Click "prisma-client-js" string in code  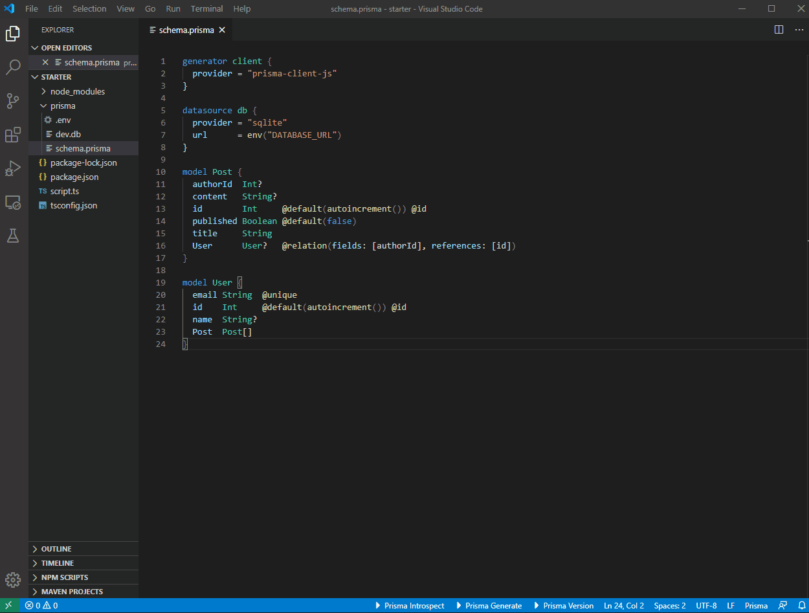(x=292, y=74)
